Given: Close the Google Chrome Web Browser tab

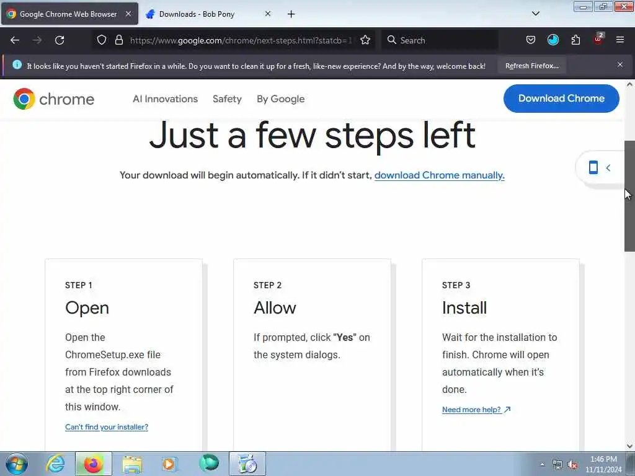Looking at the screenshot, I should [x=128, y=14].
